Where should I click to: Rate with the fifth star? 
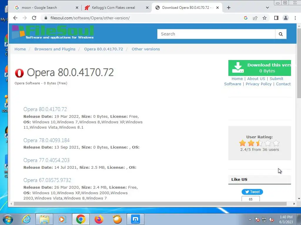coord(276,143)
